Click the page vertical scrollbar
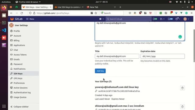195x110 pixels. [x=194, y=46]
